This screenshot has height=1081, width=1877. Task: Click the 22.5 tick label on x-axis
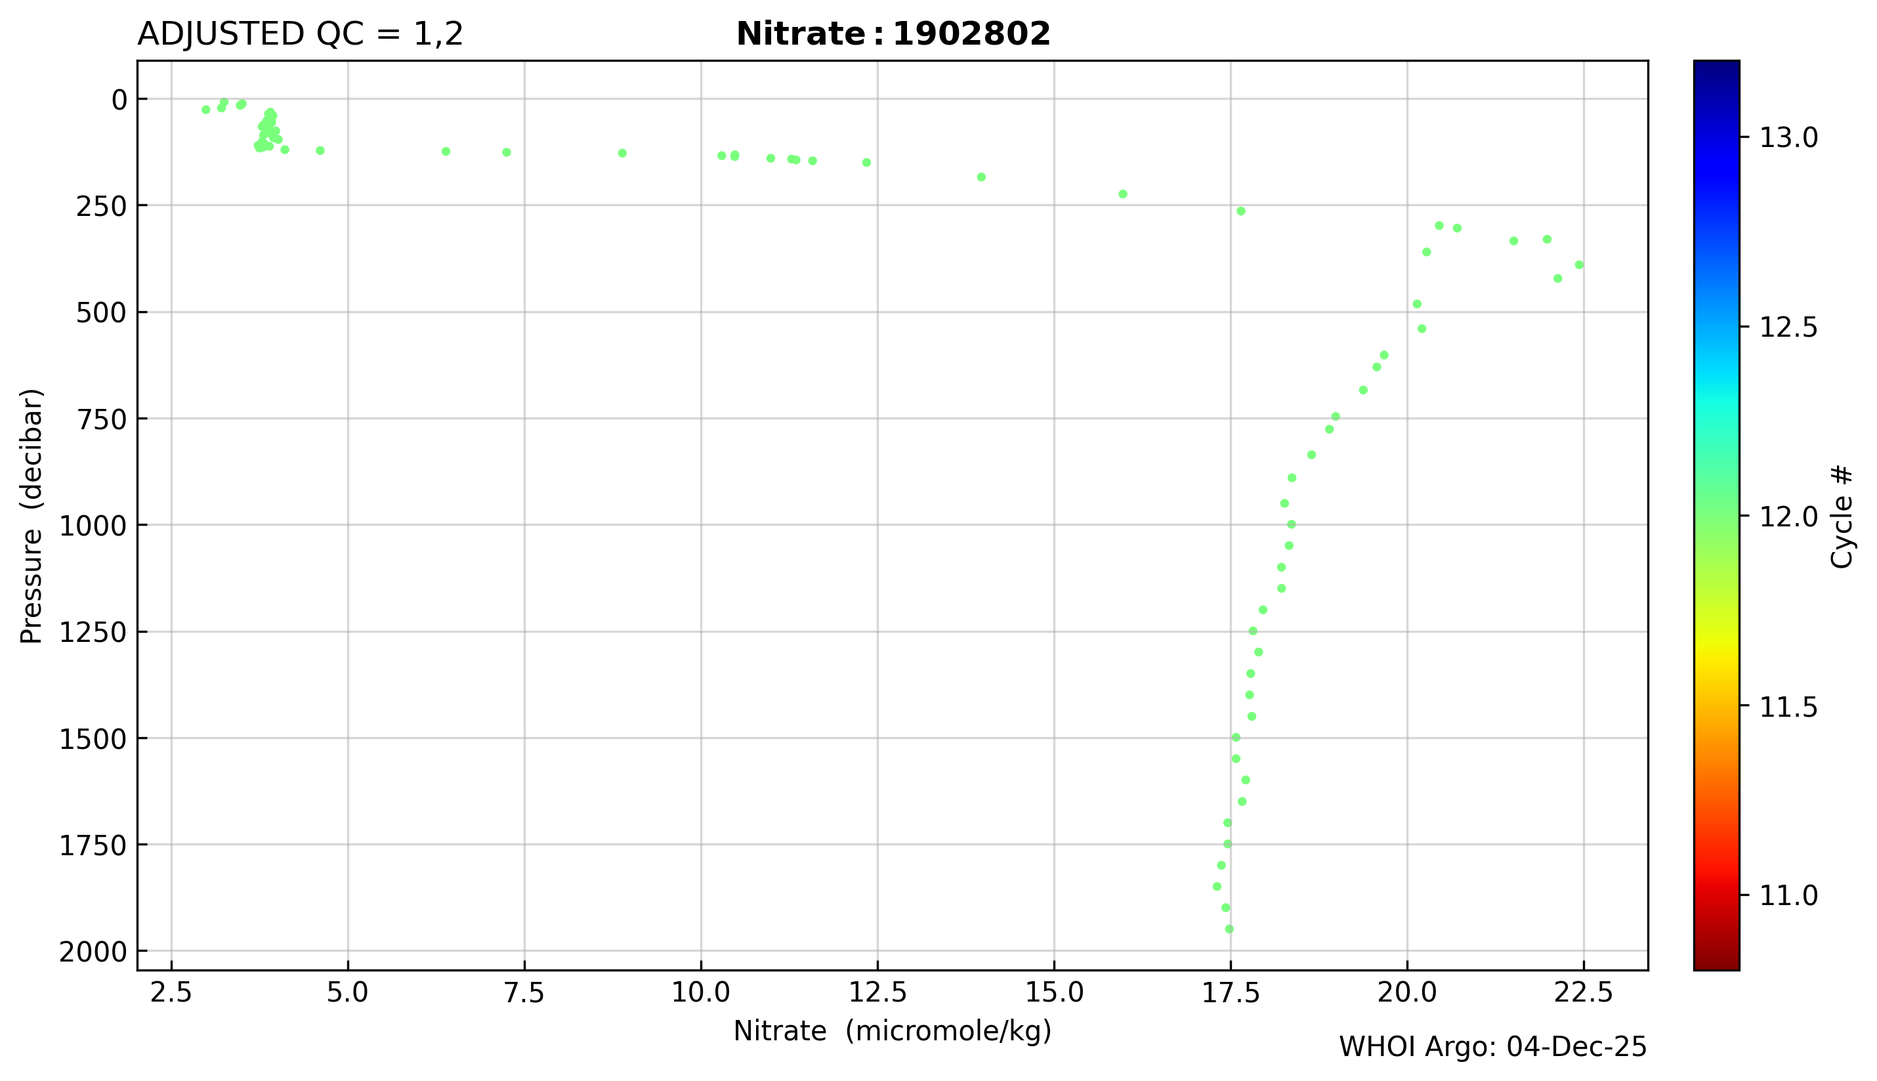(1583, 992)
